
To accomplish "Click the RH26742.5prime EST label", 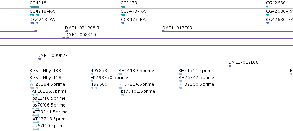I will pyautogui.click(x=196, y=78).
